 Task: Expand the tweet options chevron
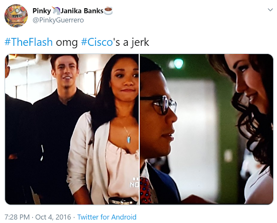click(x=270, y=10)
